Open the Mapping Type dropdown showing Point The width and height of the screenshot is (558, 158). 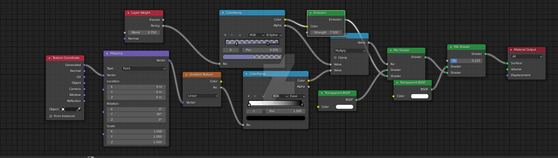click(x=144, y=69)
